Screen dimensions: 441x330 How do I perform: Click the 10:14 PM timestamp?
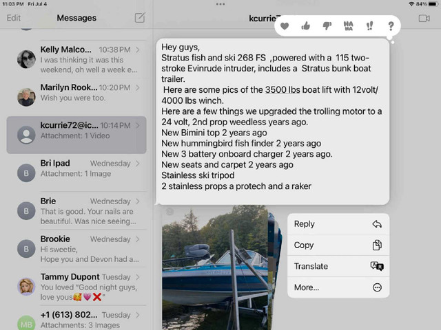click(115, 125)
